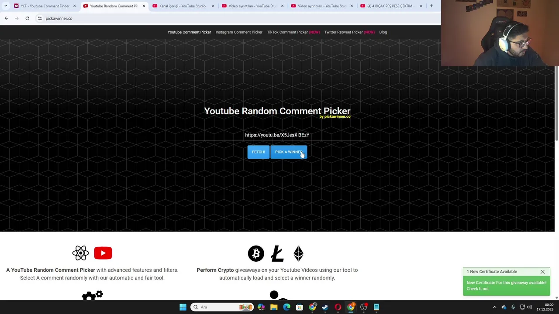Image resolution: width=559 pixels, height=314 pixels.
Task: Close the 4 BIÇAK PEŞ PEŞE tab
Action: pyautogui.click(x=421, y=6)
